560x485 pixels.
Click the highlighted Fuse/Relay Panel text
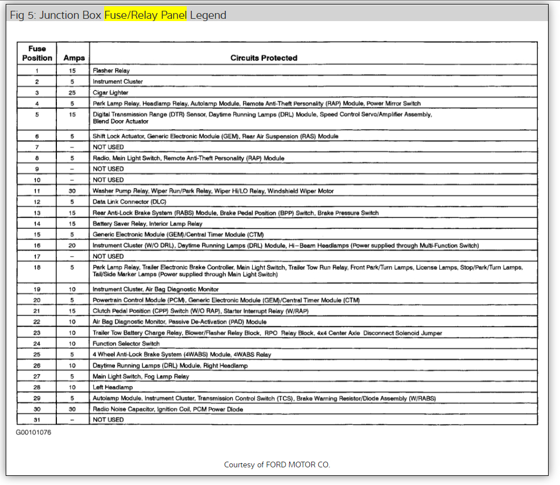point(145,15)
